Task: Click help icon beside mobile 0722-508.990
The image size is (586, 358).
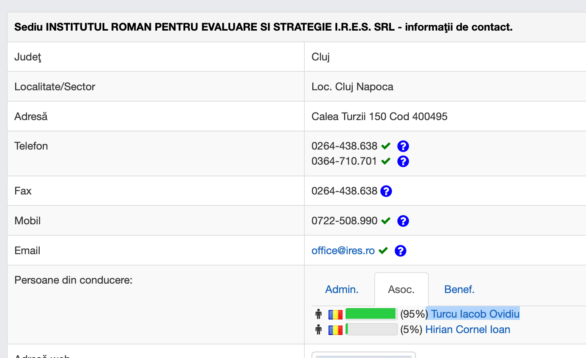Action: [403, 221]
